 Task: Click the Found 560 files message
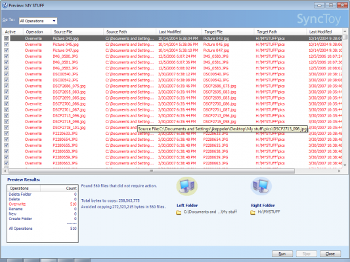[x=119, y=186]
